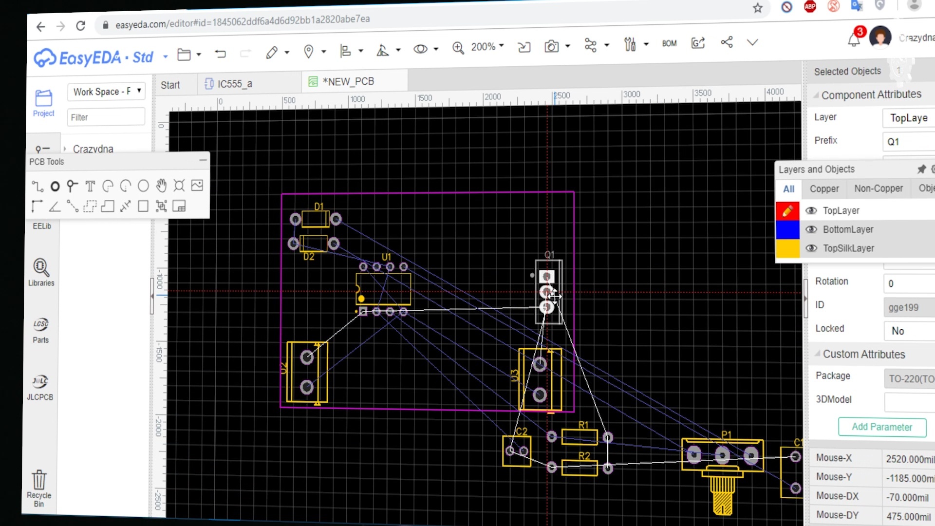Open the Work Space dropdown
The image size is (935, 526).
click(x=106, y=91)
